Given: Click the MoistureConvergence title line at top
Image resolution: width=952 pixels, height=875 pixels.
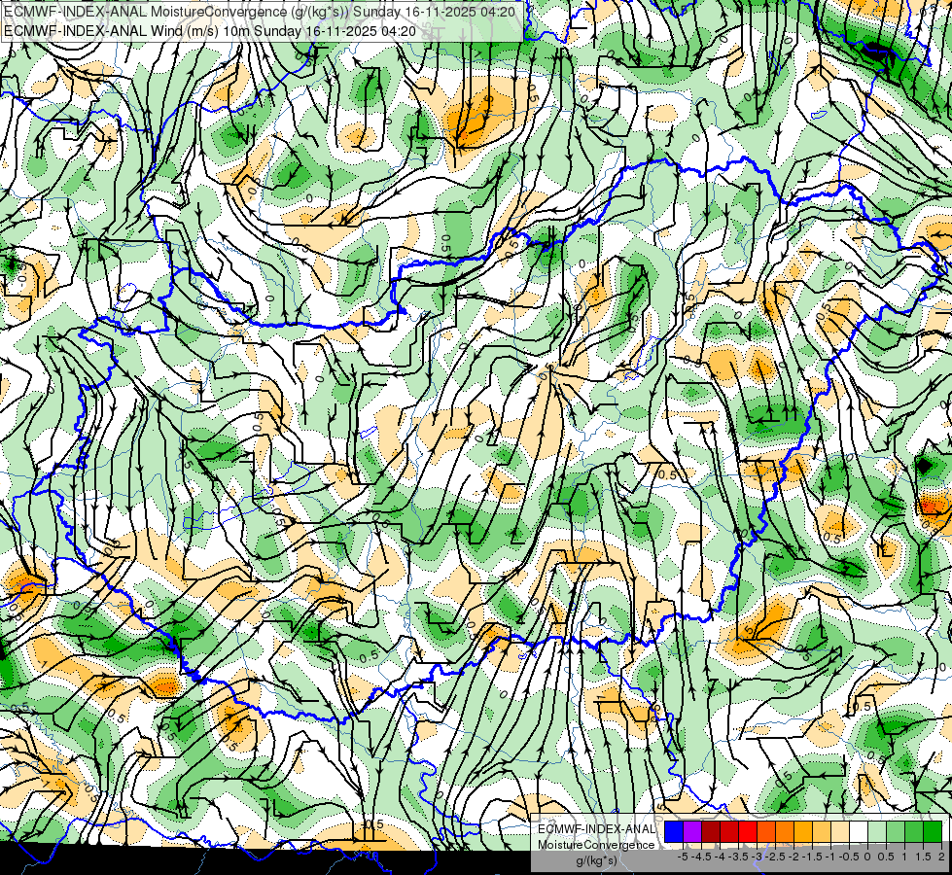Looking at the screenshot, I should tap(260, 12).
